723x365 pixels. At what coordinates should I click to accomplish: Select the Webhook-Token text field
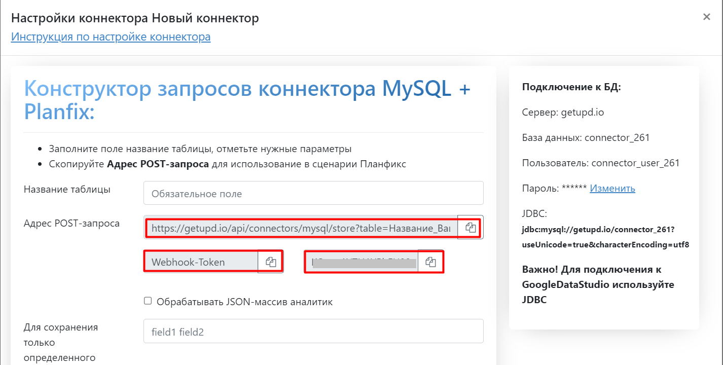(x=201, y=262)
